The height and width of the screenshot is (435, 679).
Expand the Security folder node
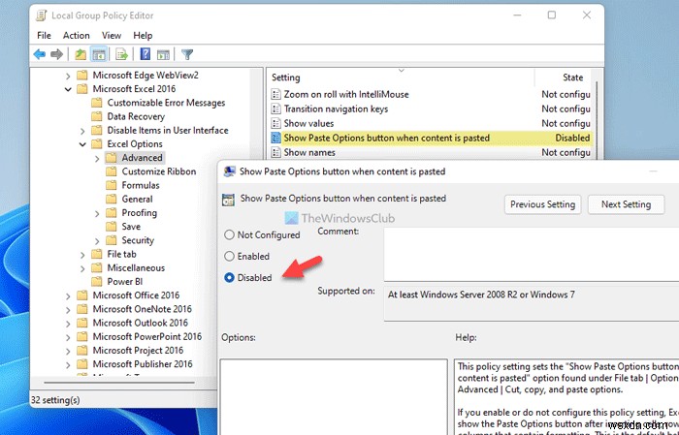[97, 241]
